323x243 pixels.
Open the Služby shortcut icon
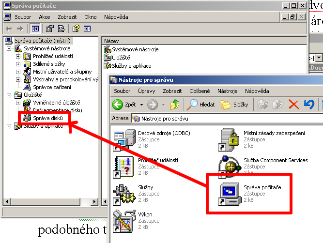tap(123, 193)
